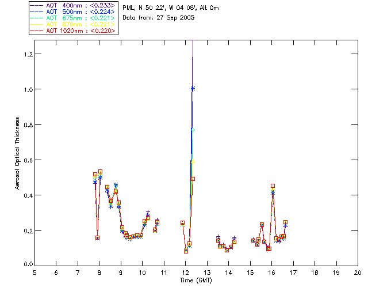
Task: Click the x-axis tick label 16
Action: point(272,273)
